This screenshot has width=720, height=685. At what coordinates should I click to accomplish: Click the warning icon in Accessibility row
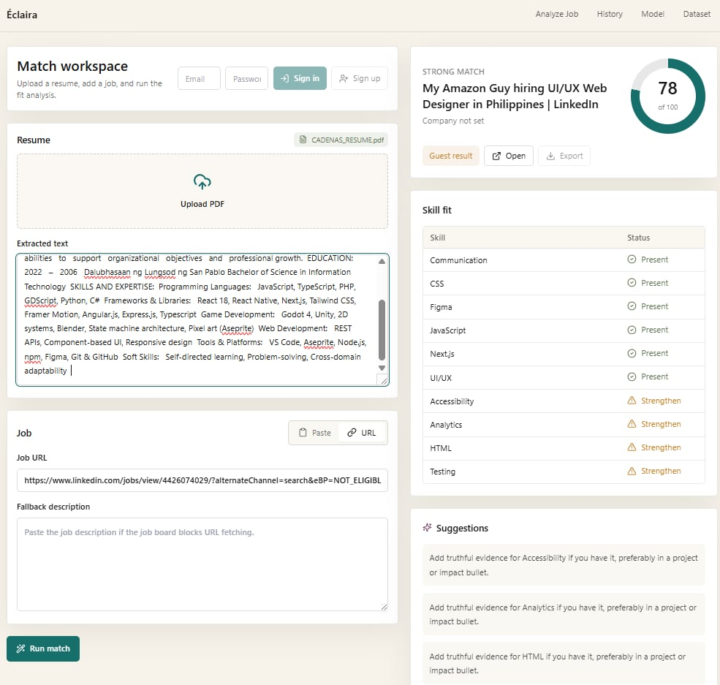pyautogui.click(x=632, y=401)
